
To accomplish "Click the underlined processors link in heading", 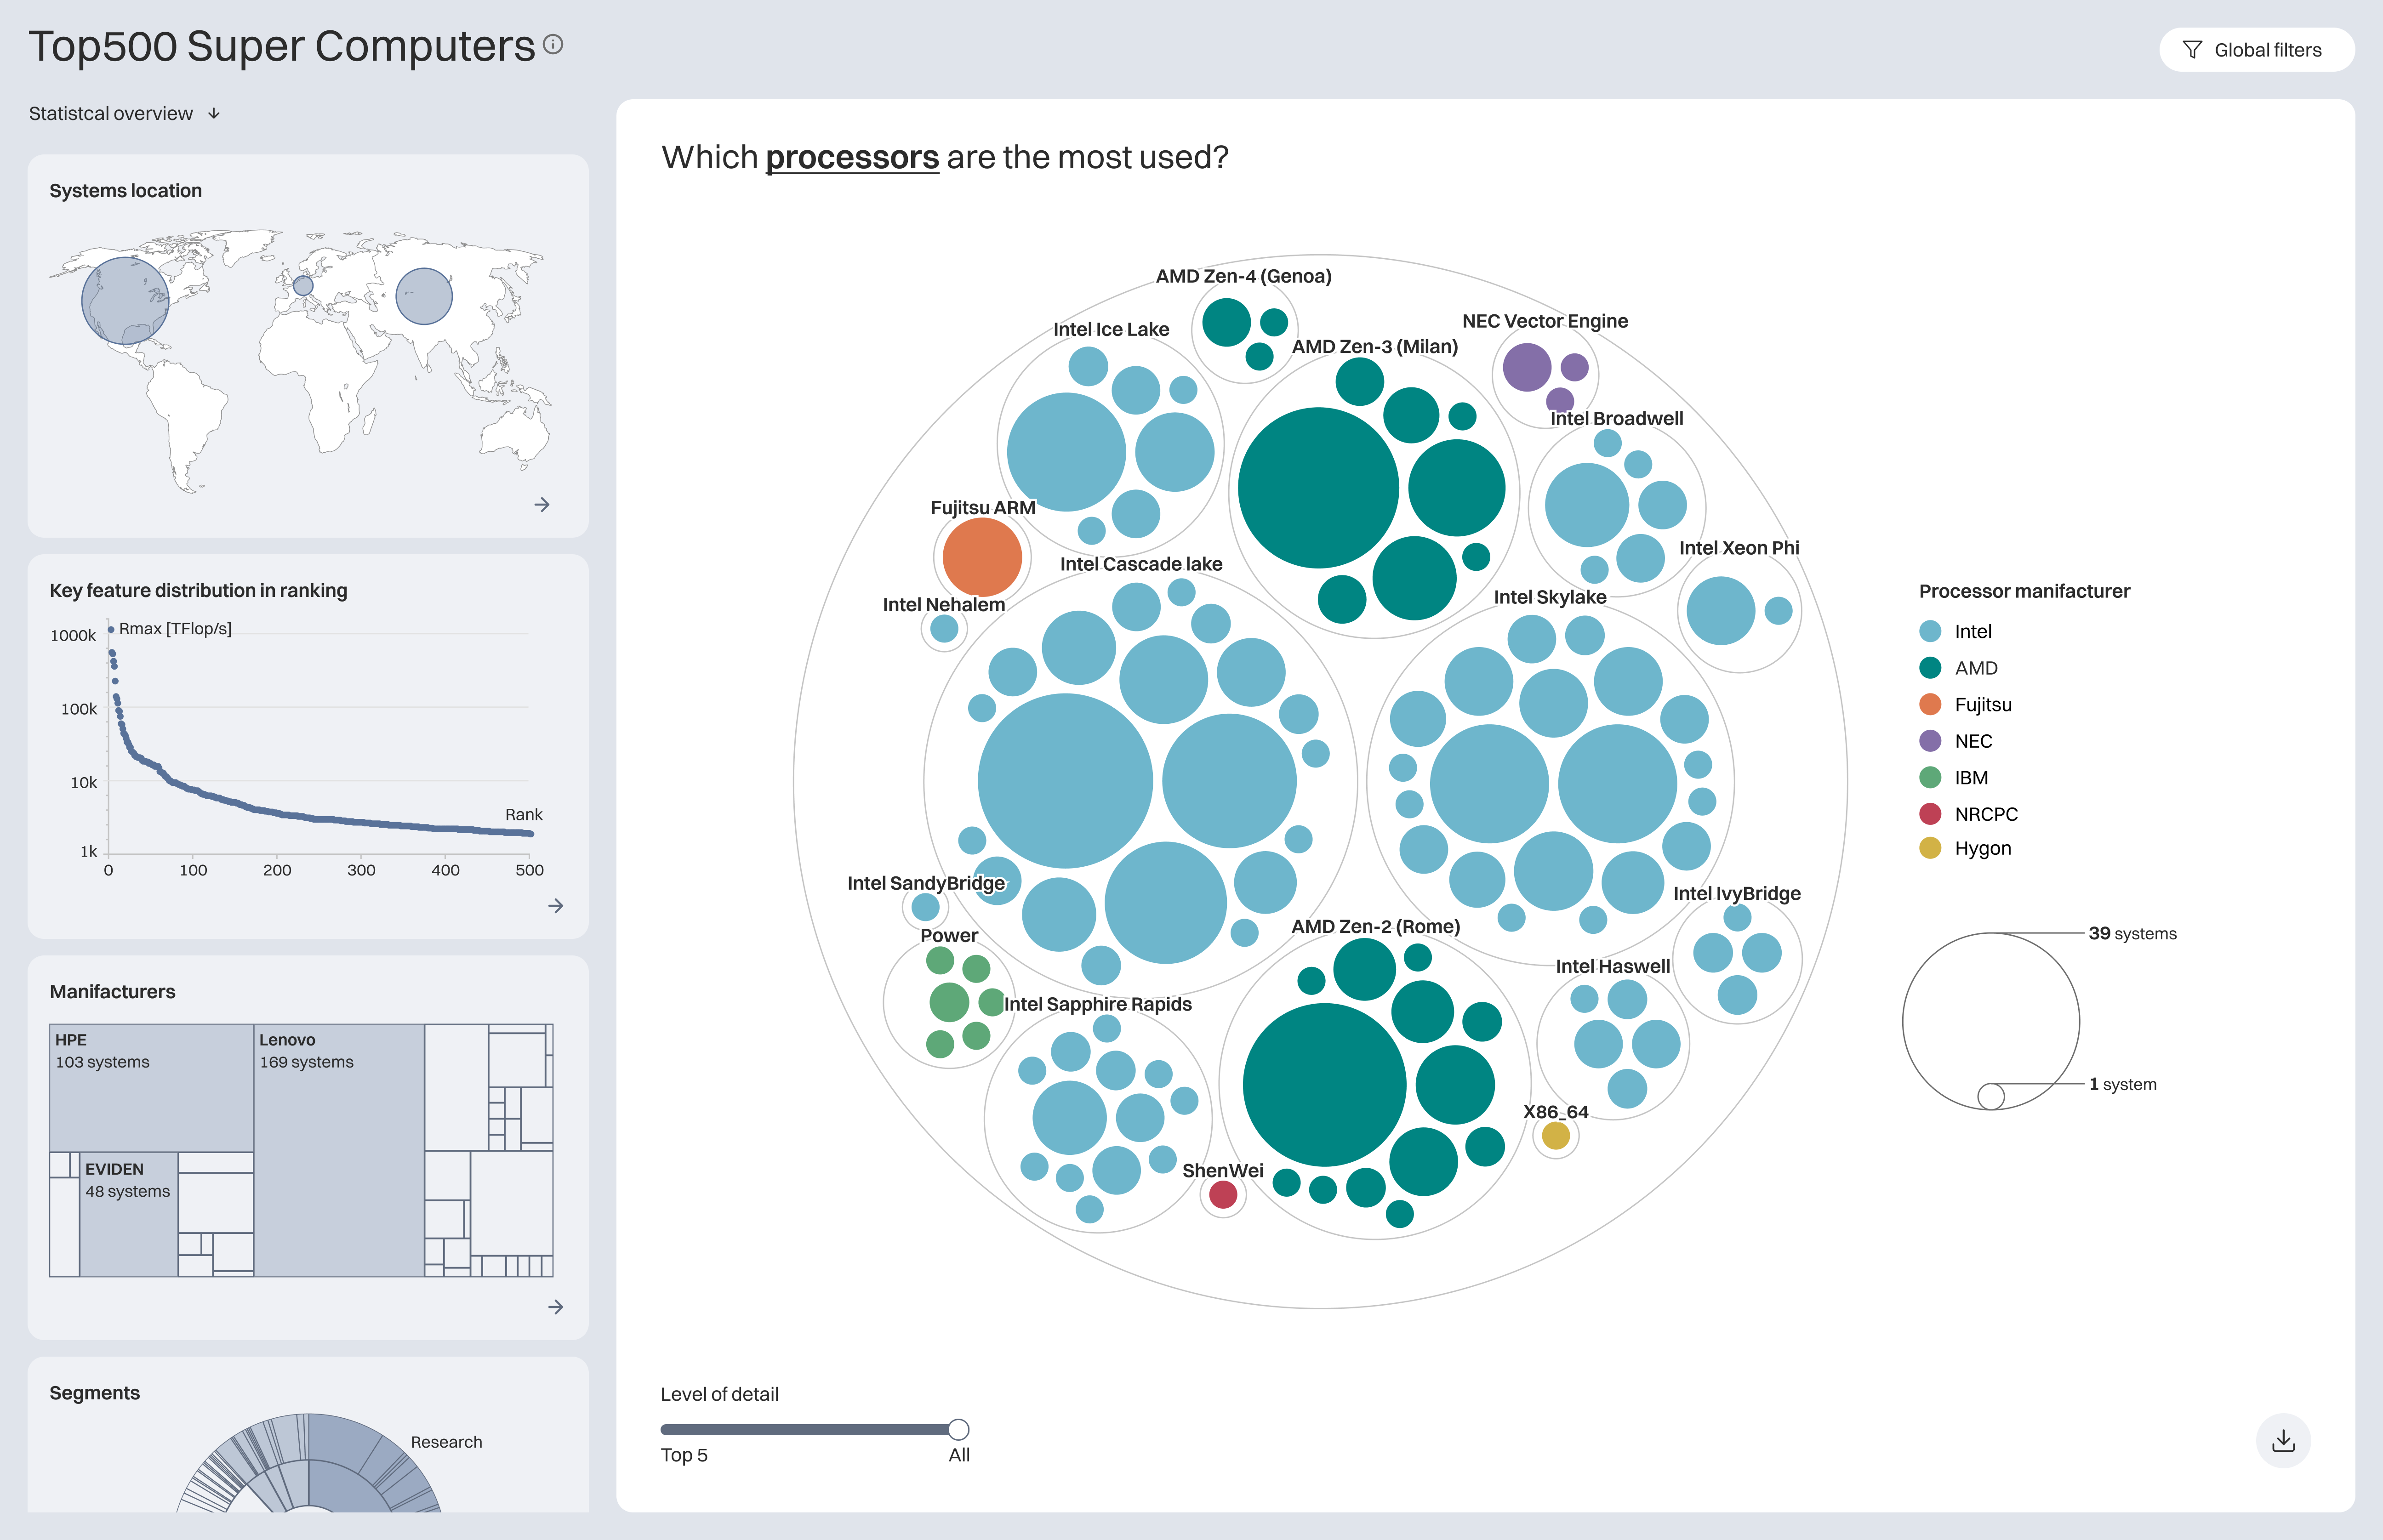I will click(852, 158).
